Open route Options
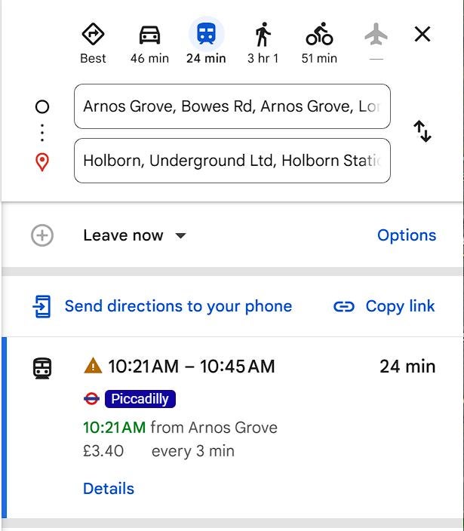 (406, 235)
